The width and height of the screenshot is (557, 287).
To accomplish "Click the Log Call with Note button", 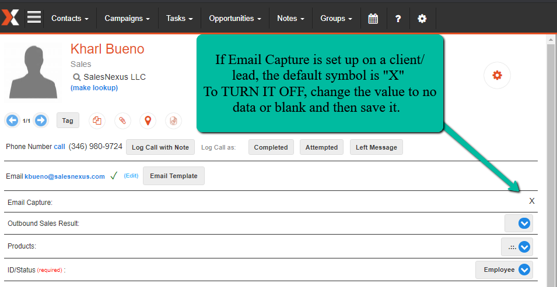I will (x=160, y=147).
